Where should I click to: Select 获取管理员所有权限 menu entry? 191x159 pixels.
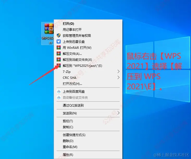point(88,36)
